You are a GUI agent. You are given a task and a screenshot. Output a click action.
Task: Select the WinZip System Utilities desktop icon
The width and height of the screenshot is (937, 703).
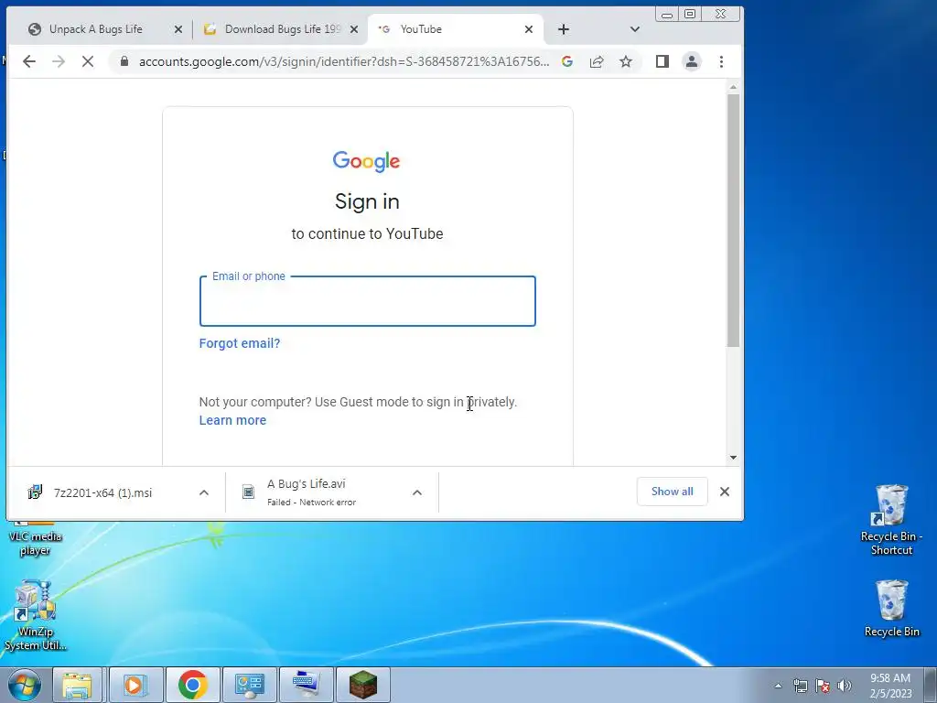[36, 616]
